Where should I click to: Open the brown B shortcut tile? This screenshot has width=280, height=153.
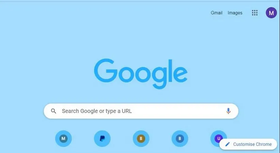[141, 139]
